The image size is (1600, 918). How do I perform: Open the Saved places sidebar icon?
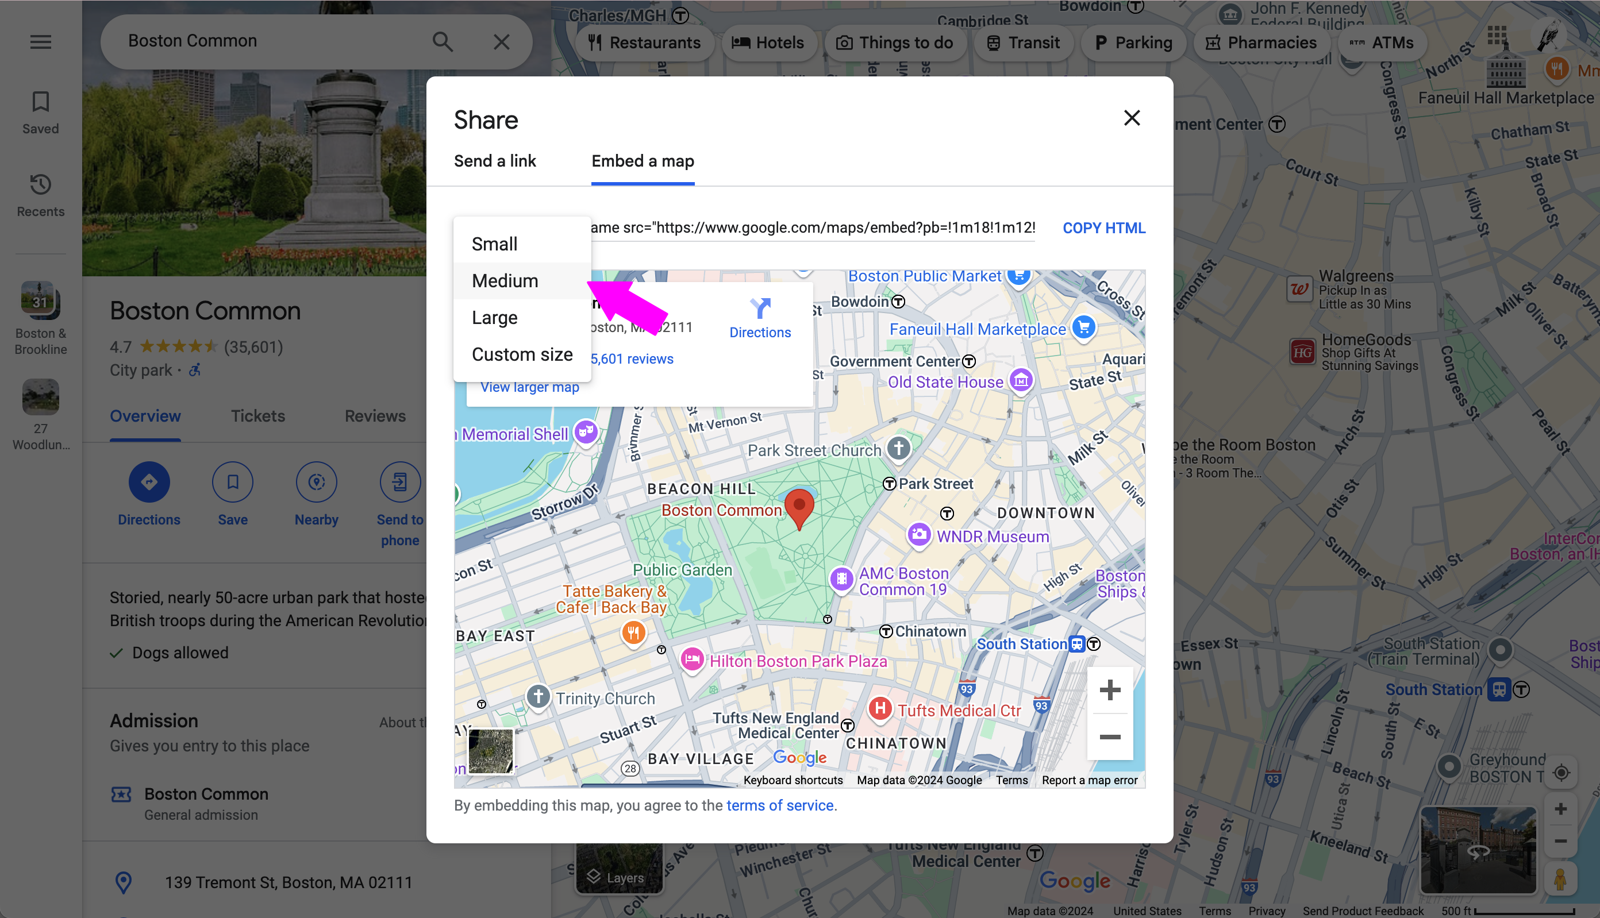[40, 112]
